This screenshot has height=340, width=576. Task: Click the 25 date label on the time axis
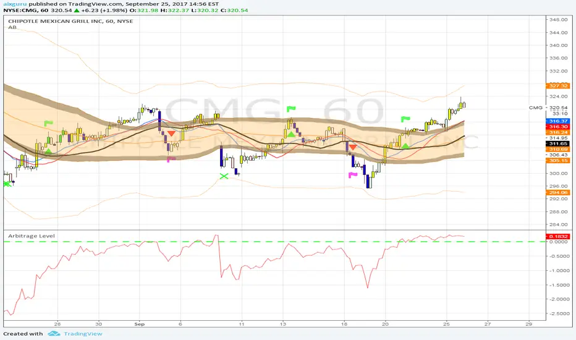tap(447, 324)
